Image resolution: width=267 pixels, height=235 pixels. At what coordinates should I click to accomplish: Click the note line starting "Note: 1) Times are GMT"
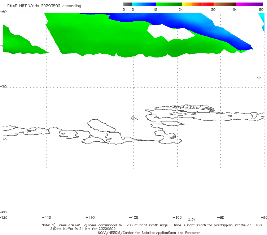152,225
